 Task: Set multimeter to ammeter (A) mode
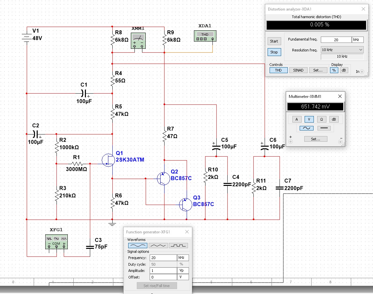296,119
